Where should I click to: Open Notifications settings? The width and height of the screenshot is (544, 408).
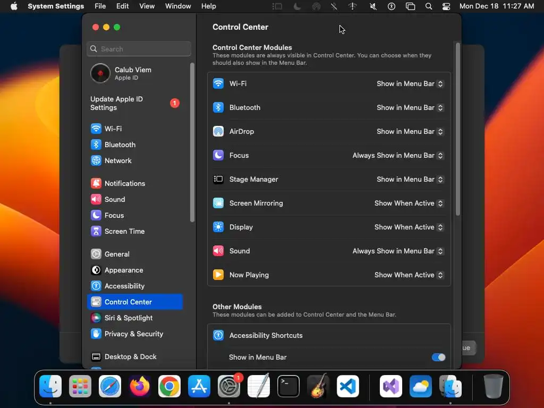[134, 183]
